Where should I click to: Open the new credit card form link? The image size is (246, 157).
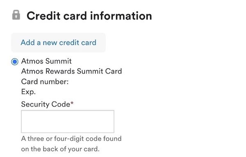click(x=58, y=43)
